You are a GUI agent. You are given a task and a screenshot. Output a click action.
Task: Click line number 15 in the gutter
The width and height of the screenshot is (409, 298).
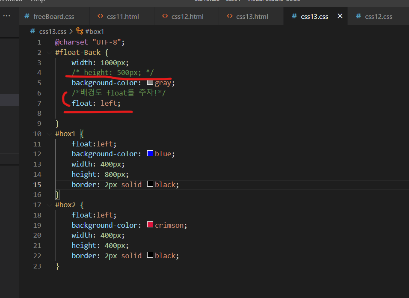[x=37, y=185]
